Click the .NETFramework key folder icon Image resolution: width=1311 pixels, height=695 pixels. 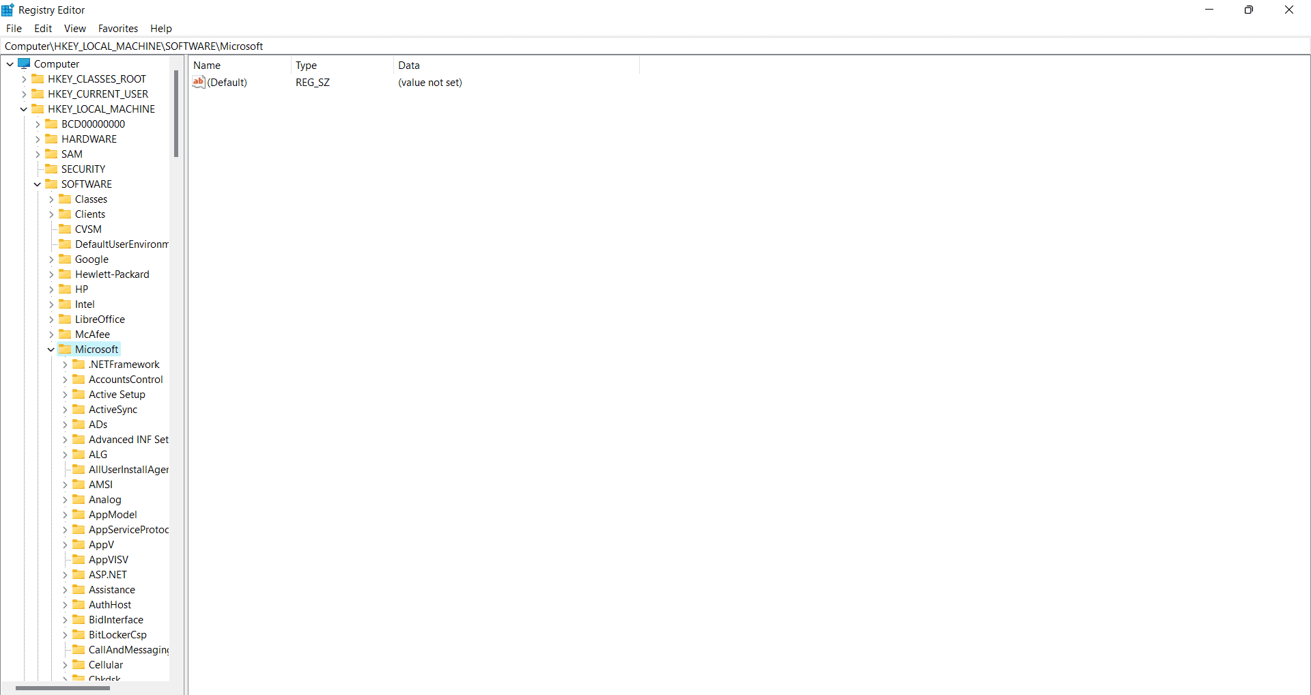[79, 364]
